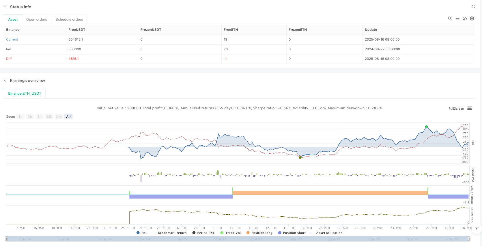
Task: Click the right range navigator handle
Action: point(469,239)
